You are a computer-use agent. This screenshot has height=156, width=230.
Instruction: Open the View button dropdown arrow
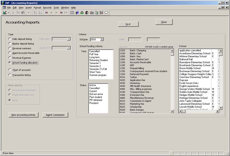[9, 13]
